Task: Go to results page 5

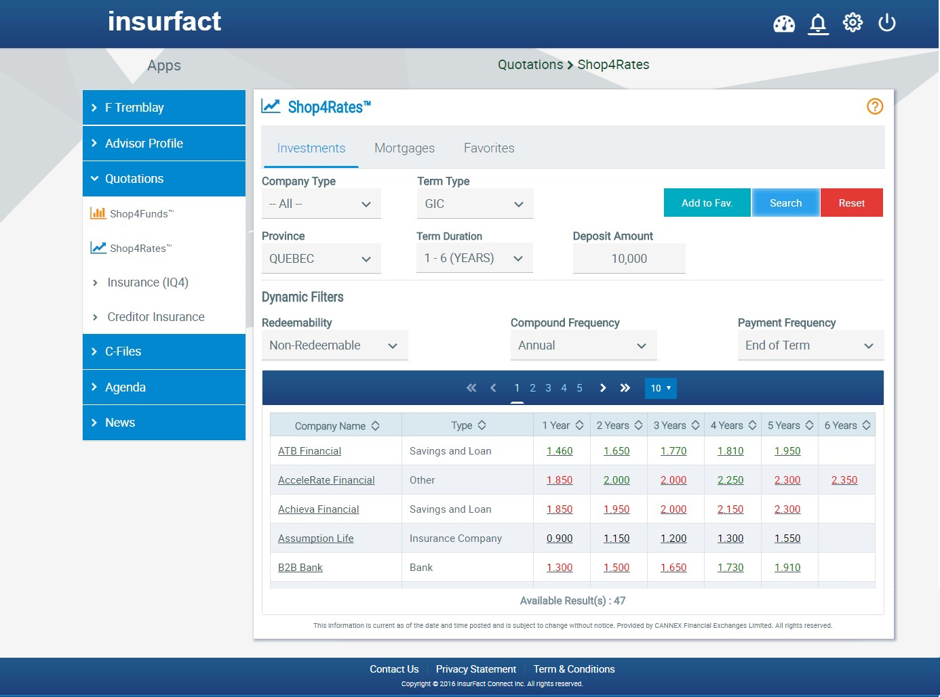Action: (579, 388)
